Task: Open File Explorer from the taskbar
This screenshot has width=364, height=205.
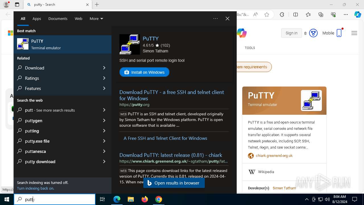Action: [x=131, y=199]
